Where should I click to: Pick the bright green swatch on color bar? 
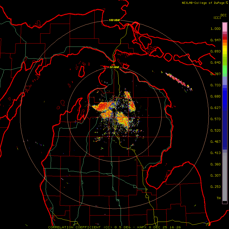(225, 69)
